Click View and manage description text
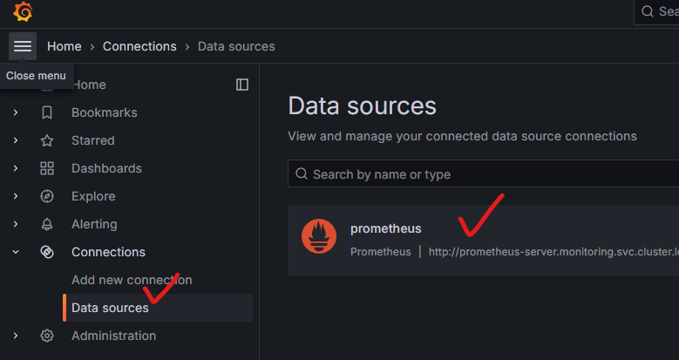Viewport: 679px width, 360px height. coord(463,136)
